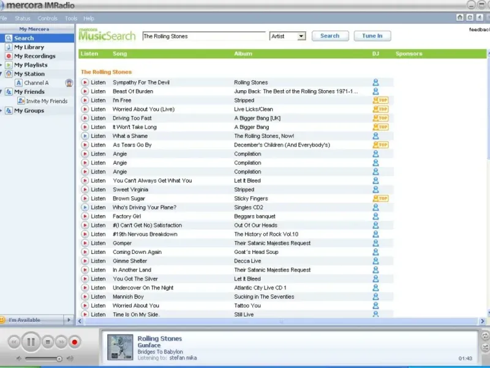This screenshot has width=490, height=368.
Task: Click the horizontal scrollbar right arrow
Action: click(482, 321)
